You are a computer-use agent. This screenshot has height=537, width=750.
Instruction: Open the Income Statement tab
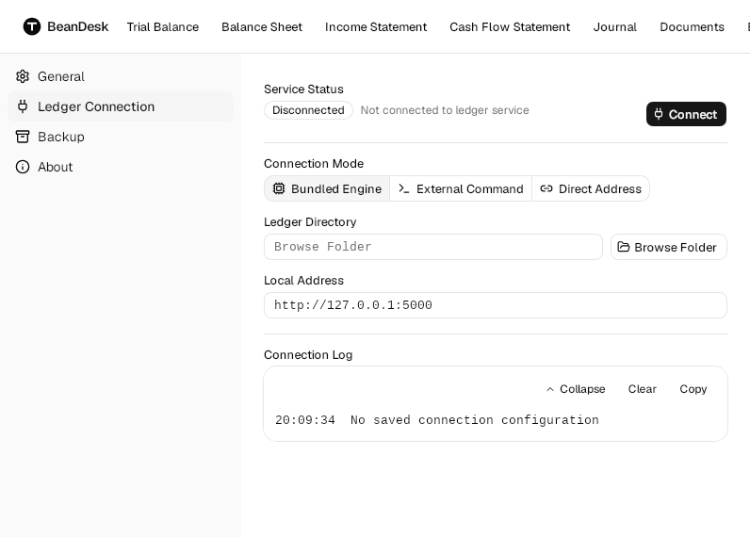tap(376, 26)
